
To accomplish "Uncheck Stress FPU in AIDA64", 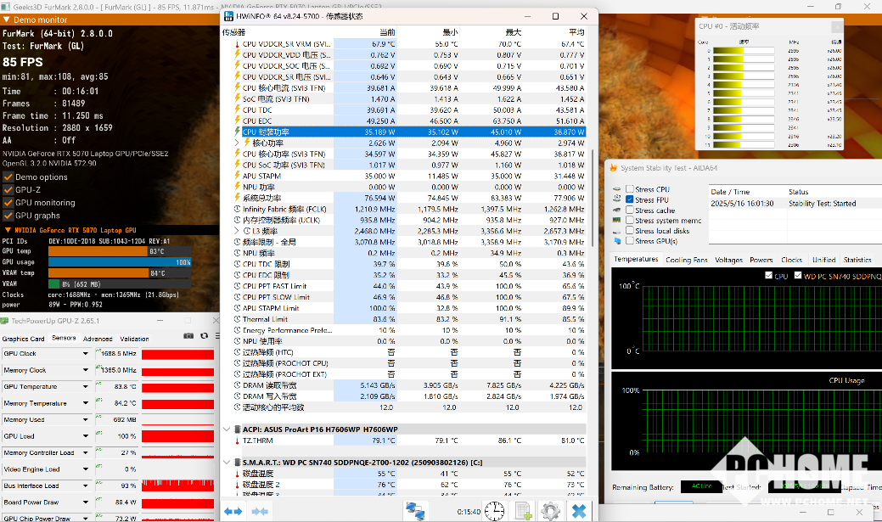I will [x=630, y=199].
